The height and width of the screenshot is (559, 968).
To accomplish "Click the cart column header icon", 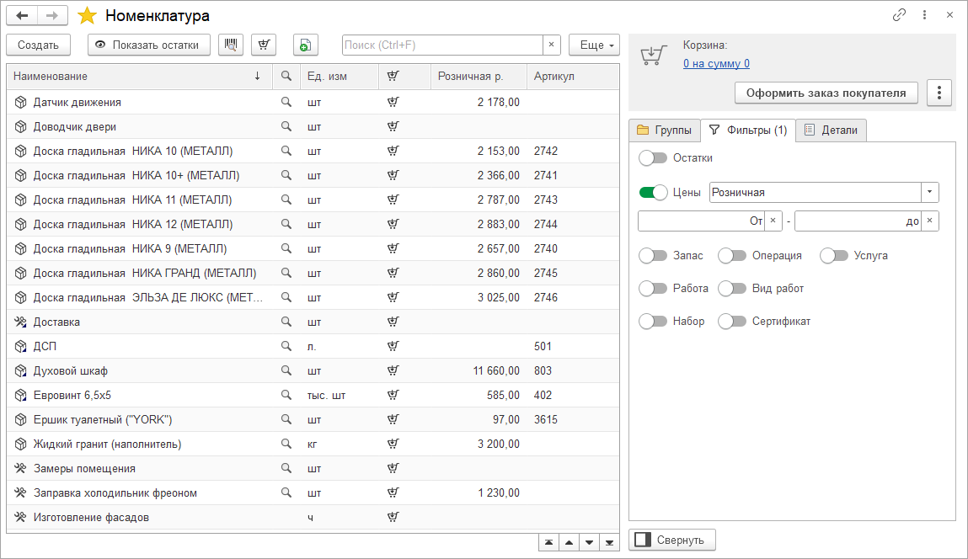I will 393,76.
